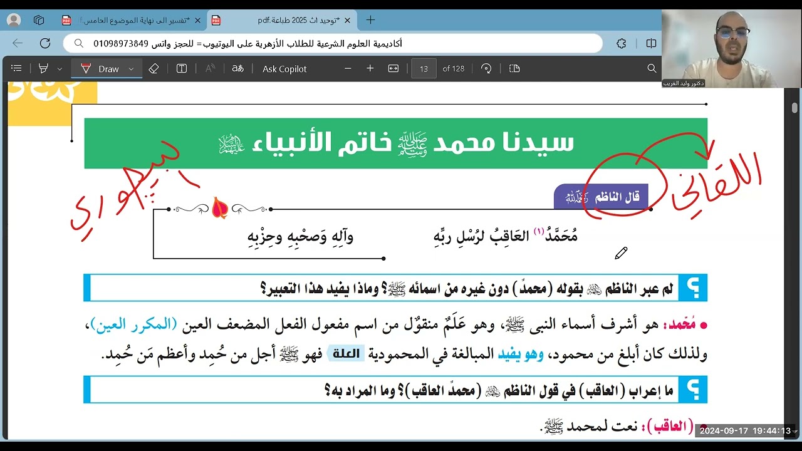Zoom in the PDF page
Screen dimensions: 802x451
(370, 68)
